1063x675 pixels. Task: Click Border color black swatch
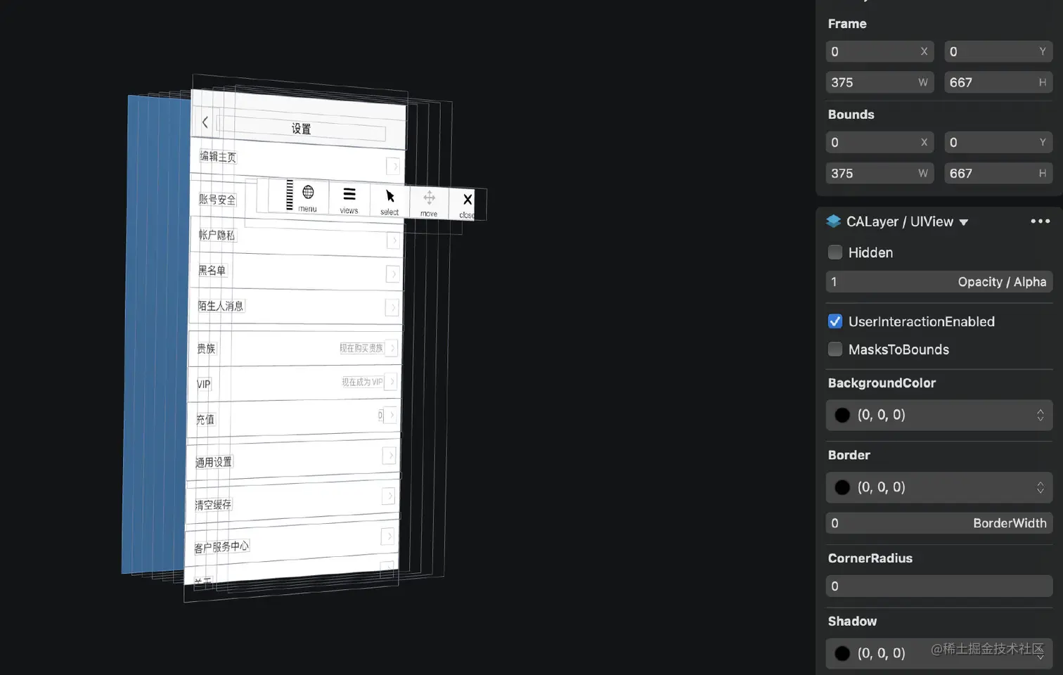tap(842, 487)
